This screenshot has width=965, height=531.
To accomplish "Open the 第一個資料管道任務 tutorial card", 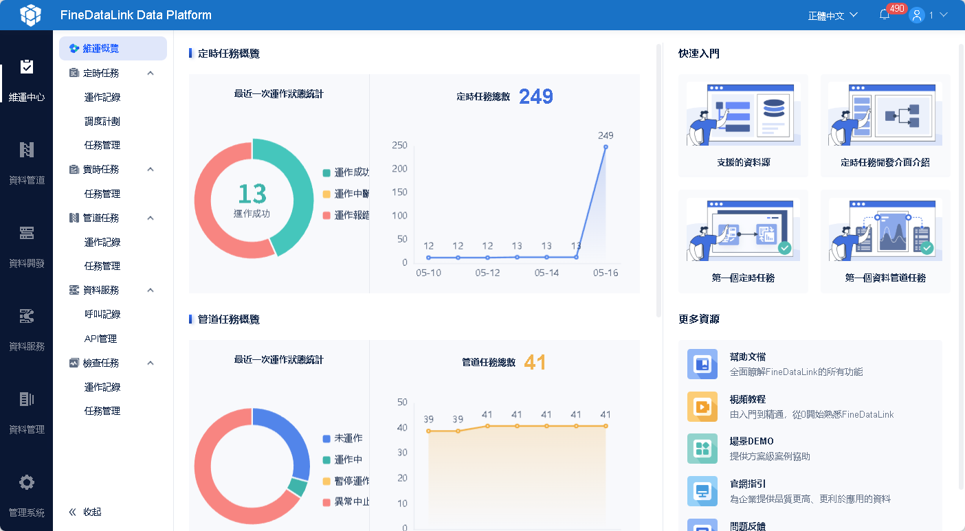I will (x=885, y=241).
